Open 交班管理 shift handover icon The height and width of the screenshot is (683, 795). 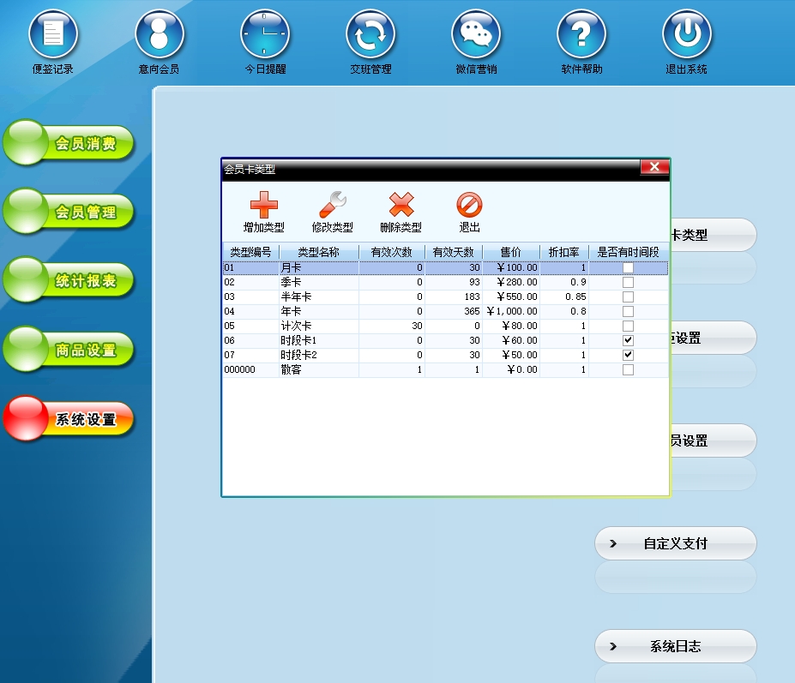pos(370,35)
